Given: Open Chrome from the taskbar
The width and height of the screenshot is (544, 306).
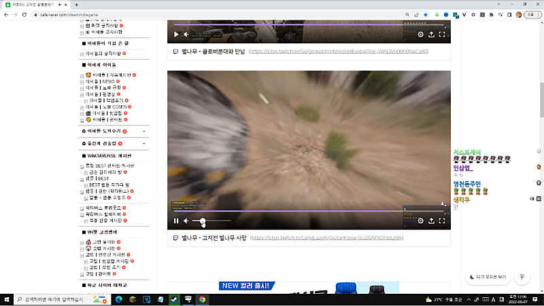Looking at the screenshot, I should tap(202, 299).
